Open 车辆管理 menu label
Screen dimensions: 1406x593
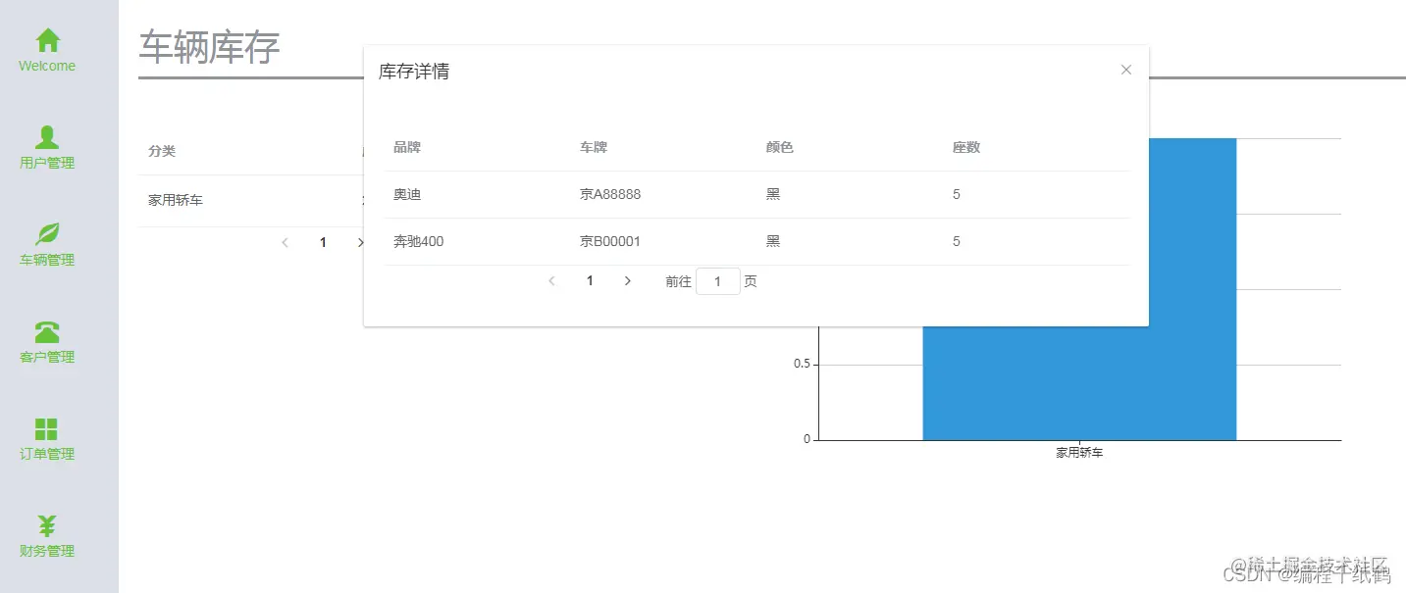pos(47,260)
